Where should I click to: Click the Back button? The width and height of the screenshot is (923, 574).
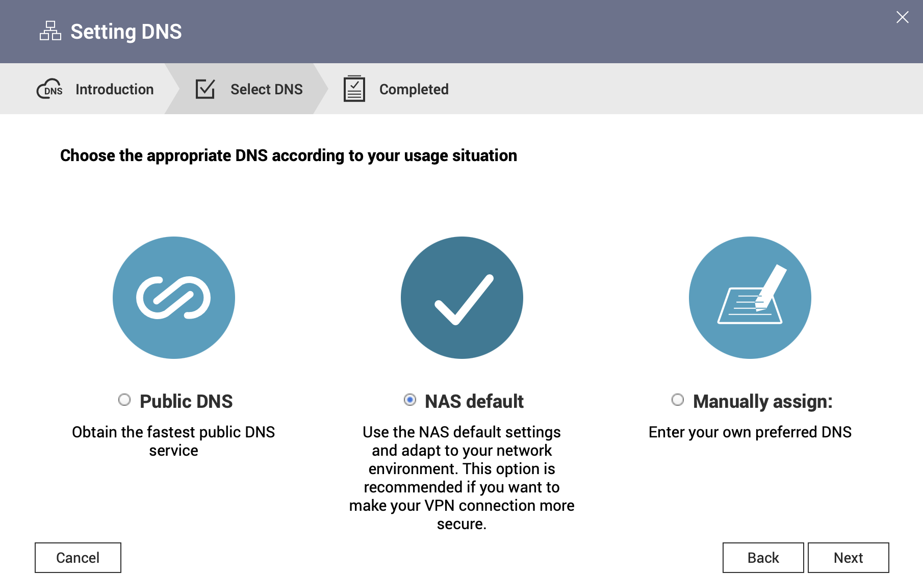pos(762,557)
